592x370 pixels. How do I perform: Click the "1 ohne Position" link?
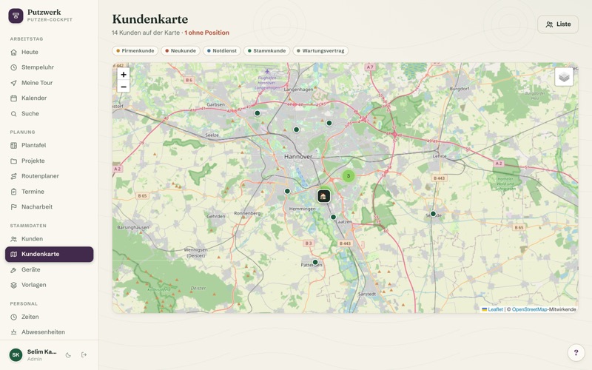point(207,33)
